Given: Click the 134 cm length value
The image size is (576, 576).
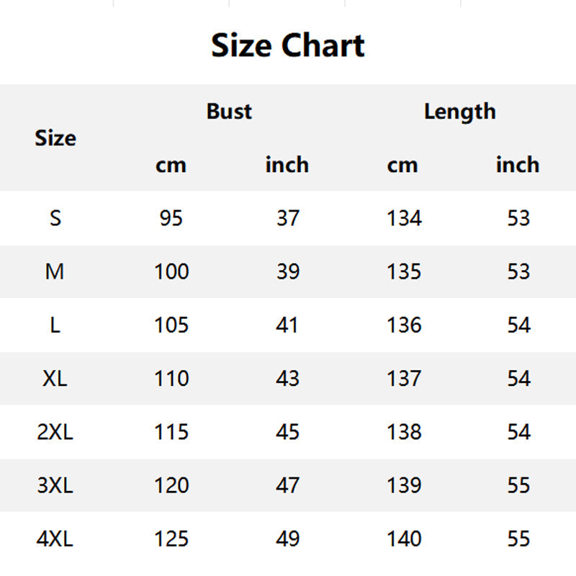Looking at the screenshot, I should pyautogui.click(x=403, y=217).
